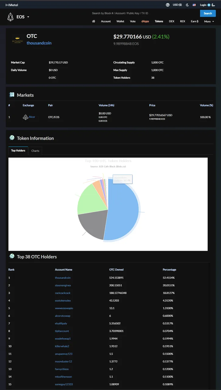Open the DEX menu item

point(172,21)
